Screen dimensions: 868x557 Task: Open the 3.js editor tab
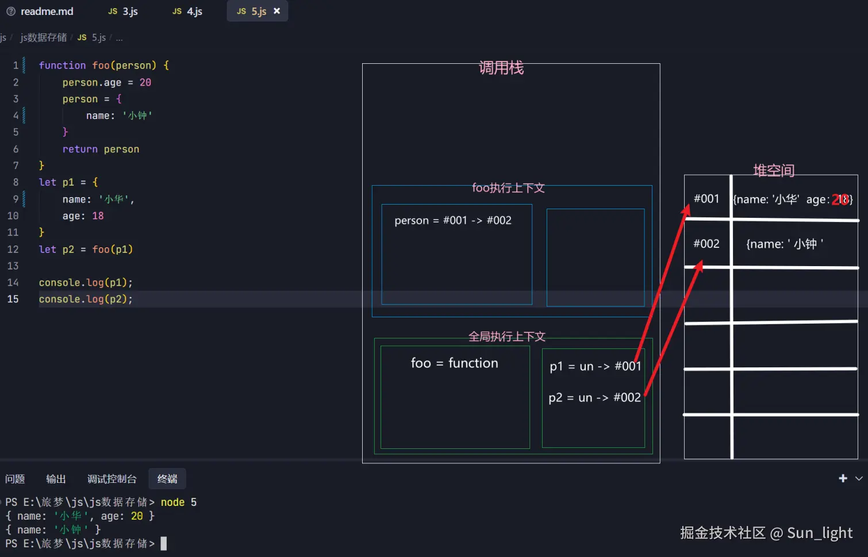coord(129,11)
